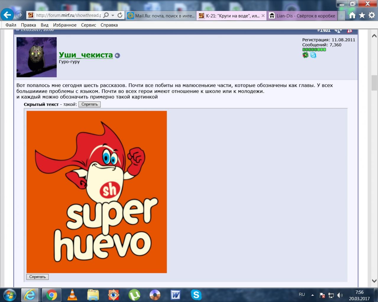Collapse spoiler using top Спрятать button

[x=89, y=104]
